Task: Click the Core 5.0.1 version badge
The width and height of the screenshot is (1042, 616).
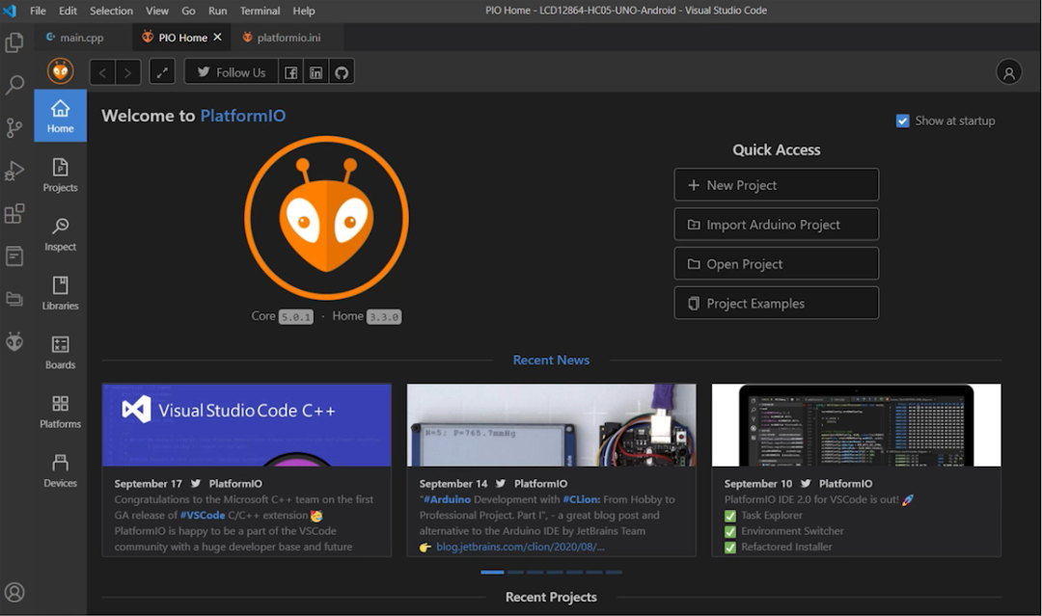Action: point(296,317)
